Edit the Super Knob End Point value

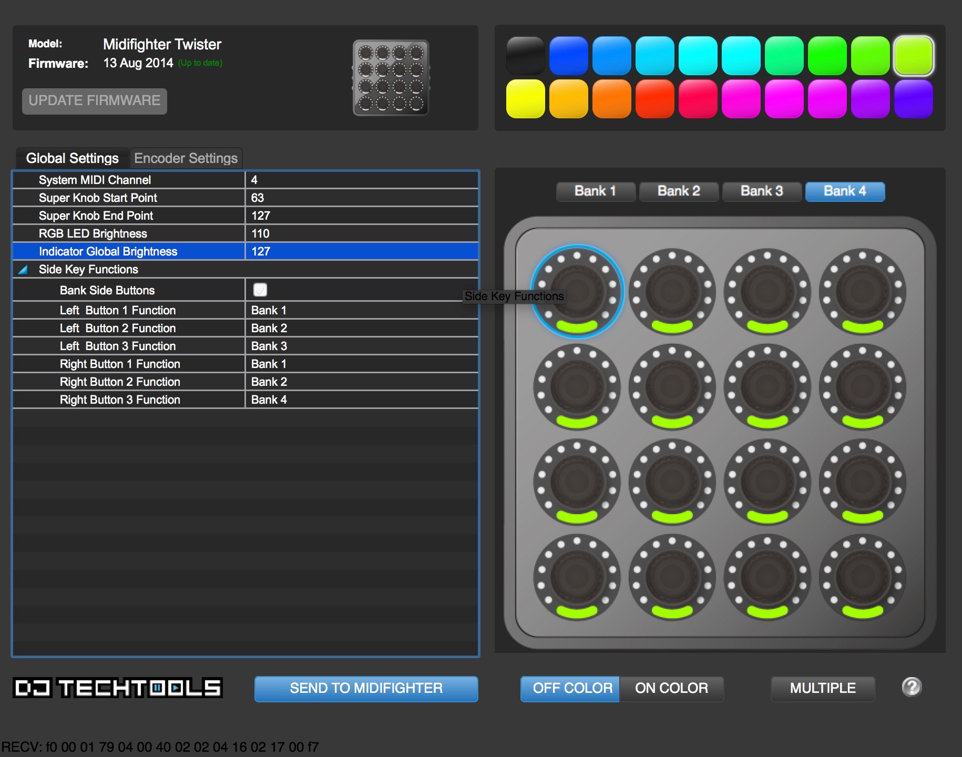(362, 216)
